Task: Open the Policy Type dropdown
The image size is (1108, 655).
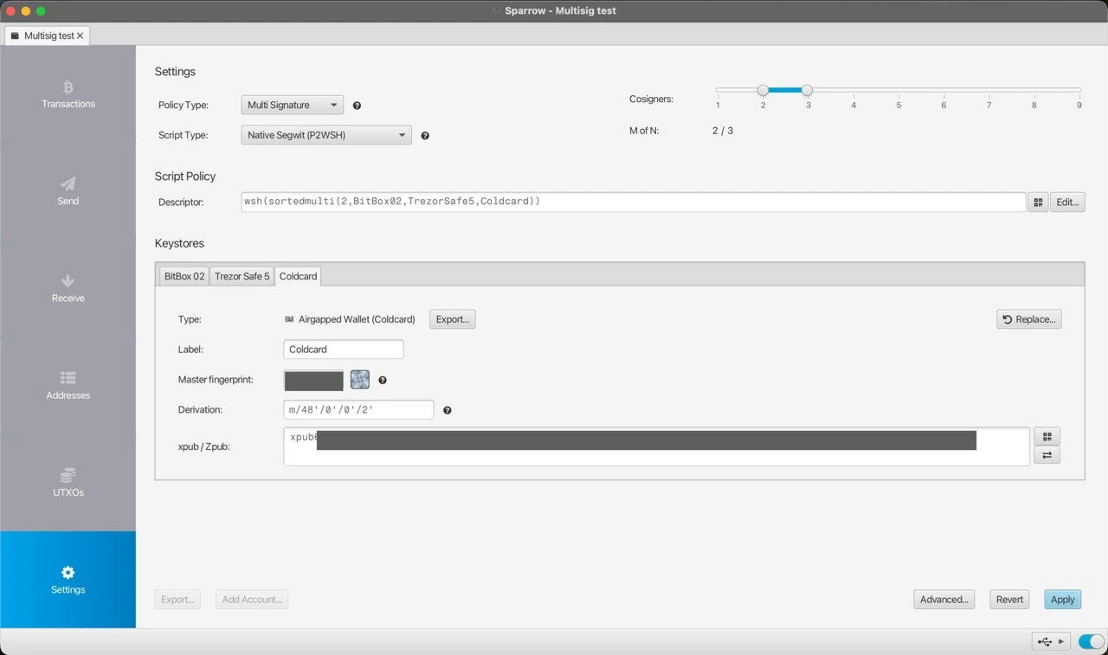Action: [292, 105]
